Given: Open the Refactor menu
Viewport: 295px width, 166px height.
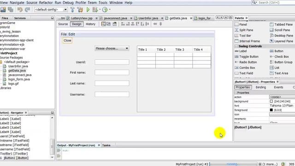Looking at the screenshot, I should click(46, 3).
